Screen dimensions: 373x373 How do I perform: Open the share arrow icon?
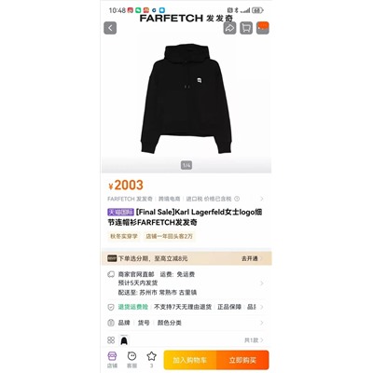pos(229,28)
